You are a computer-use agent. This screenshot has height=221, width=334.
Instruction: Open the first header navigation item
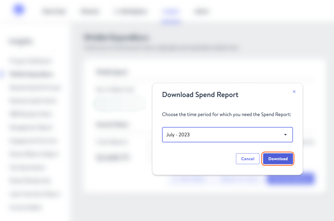[54, 11]
